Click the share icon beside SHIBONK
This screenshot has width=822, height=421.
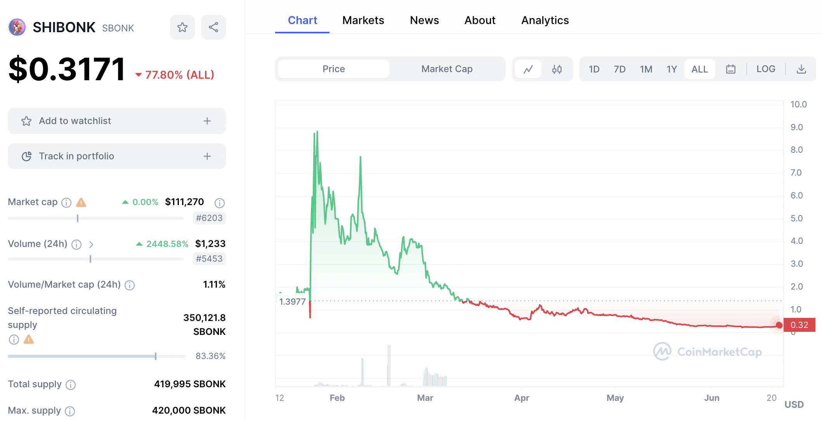click(x=213, y=27)
